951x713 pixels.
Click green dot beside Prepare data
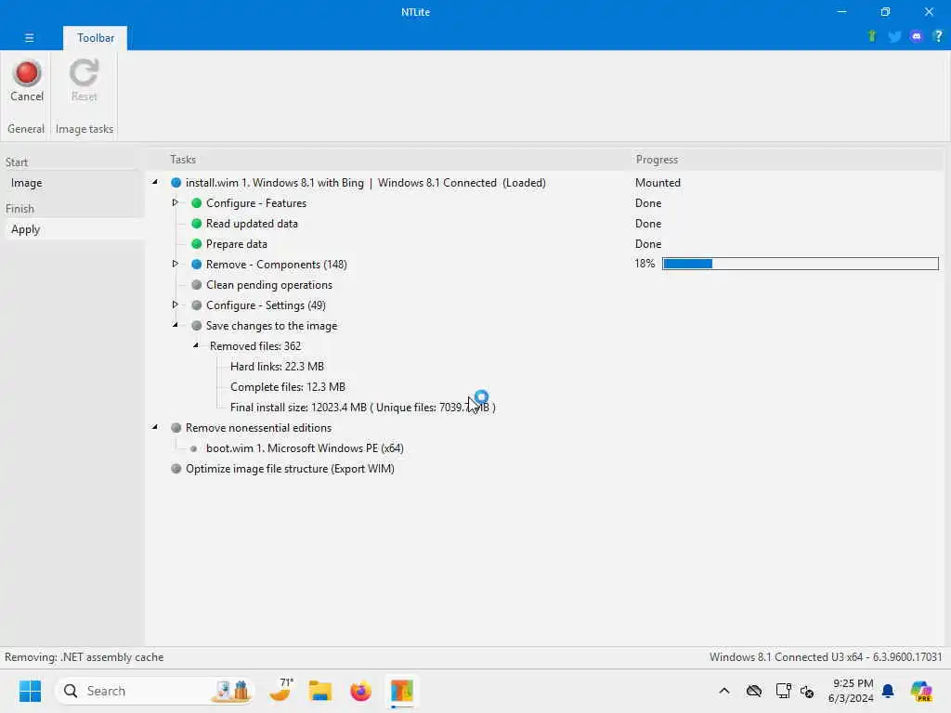(197, 244)
